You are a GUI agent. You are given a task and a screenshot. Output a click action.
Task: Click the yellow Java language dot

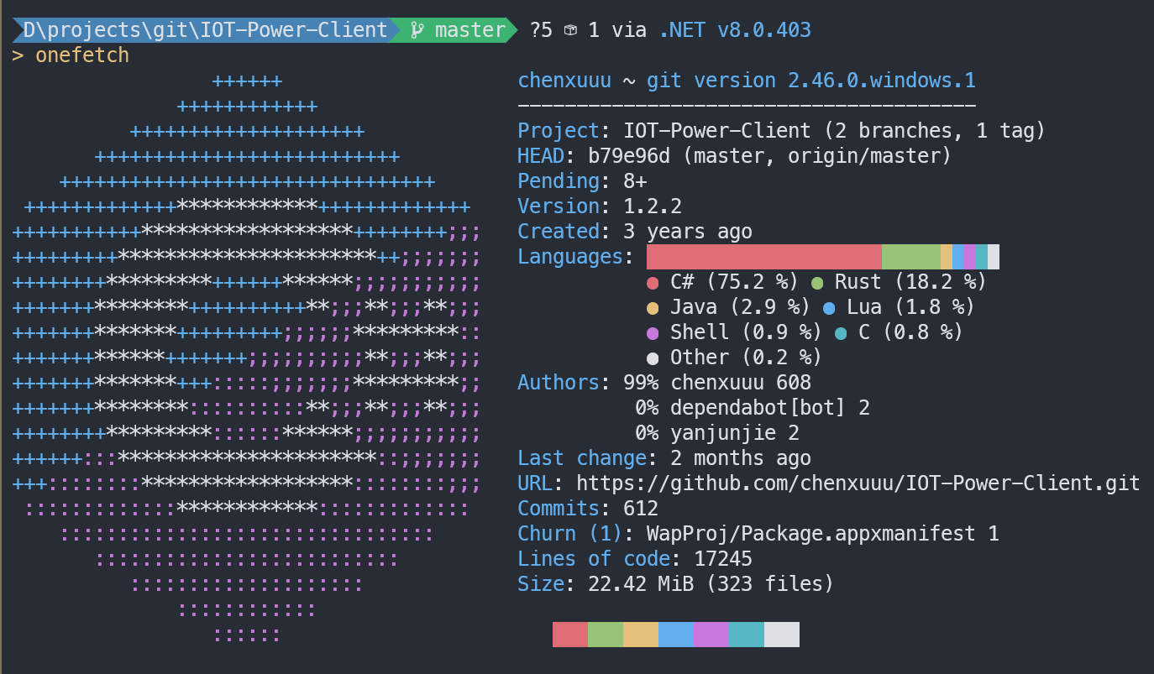[x=653, y=308]
